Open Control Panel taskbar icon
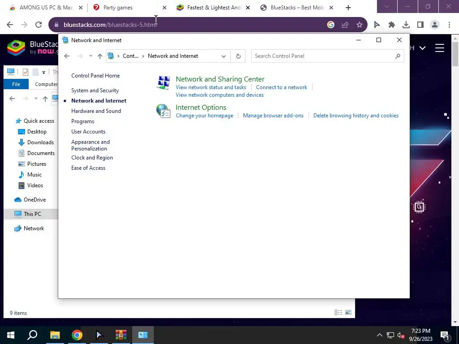This screenshot has width=459, height=344. click(143, 335)
